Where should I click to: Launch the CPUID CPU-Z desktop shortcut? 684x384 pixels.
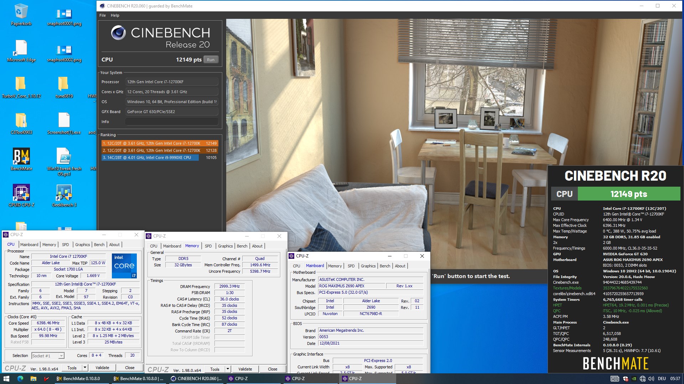click(x=21, y=196)
